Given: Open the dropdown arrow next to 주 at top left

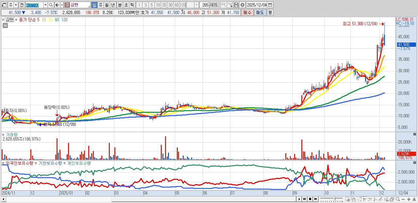Looking at the screenshot, I should (16, 5).
